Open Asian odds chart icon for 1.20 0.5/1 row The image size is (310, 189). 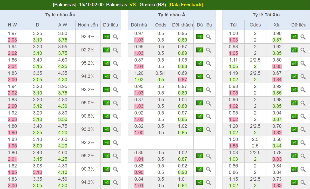199,77
